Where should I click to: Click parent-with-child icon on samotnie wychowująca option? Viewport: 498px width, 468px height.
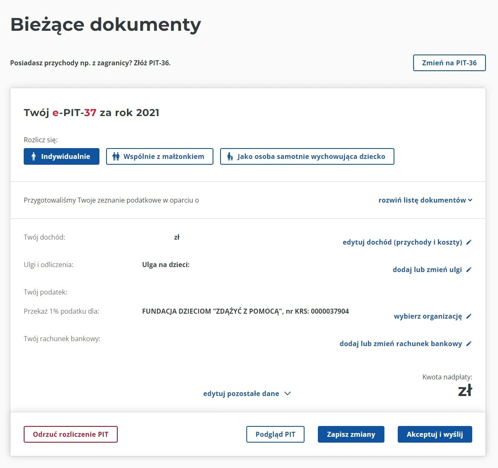pyautogui.click(x=230, y=156)
